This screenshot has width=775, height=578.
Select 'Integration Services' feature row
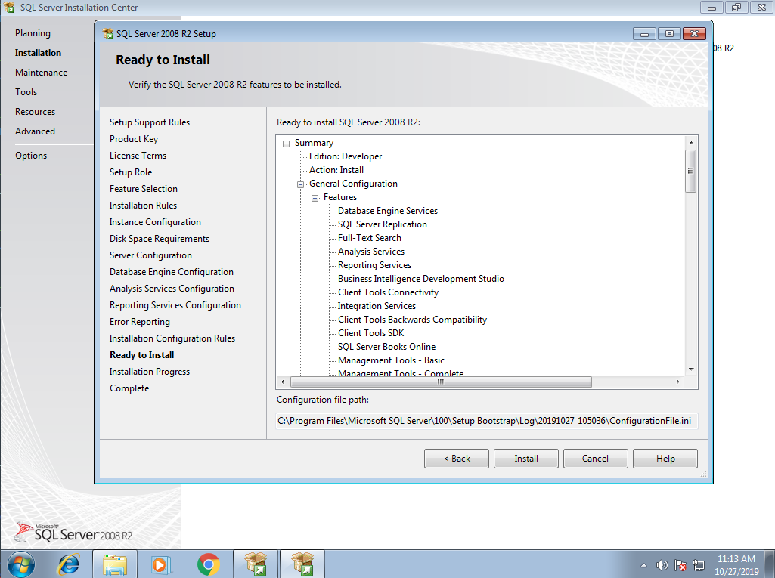tap(377, 306)
